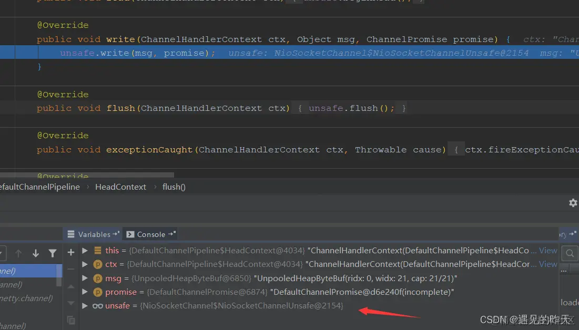579x330 pixels.
Task: Click the 'exceptionCaught' method name
Action: 149,149
